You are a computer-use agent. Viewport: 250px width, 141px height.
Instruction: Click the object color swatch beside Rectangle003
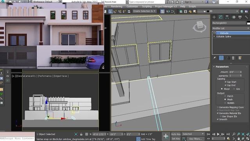pos(248,23)
